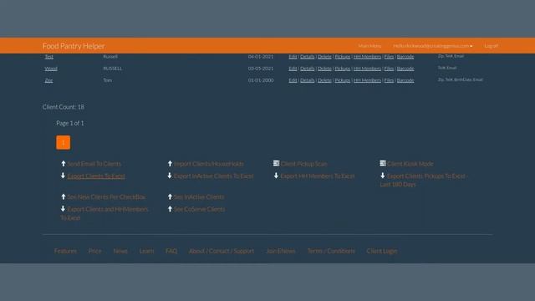Open the Client Login footer link

pos(382,251)
